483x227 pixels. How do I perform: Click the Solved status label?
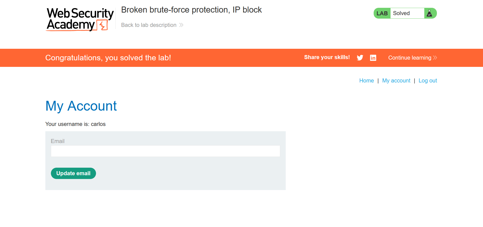(401, 13)
